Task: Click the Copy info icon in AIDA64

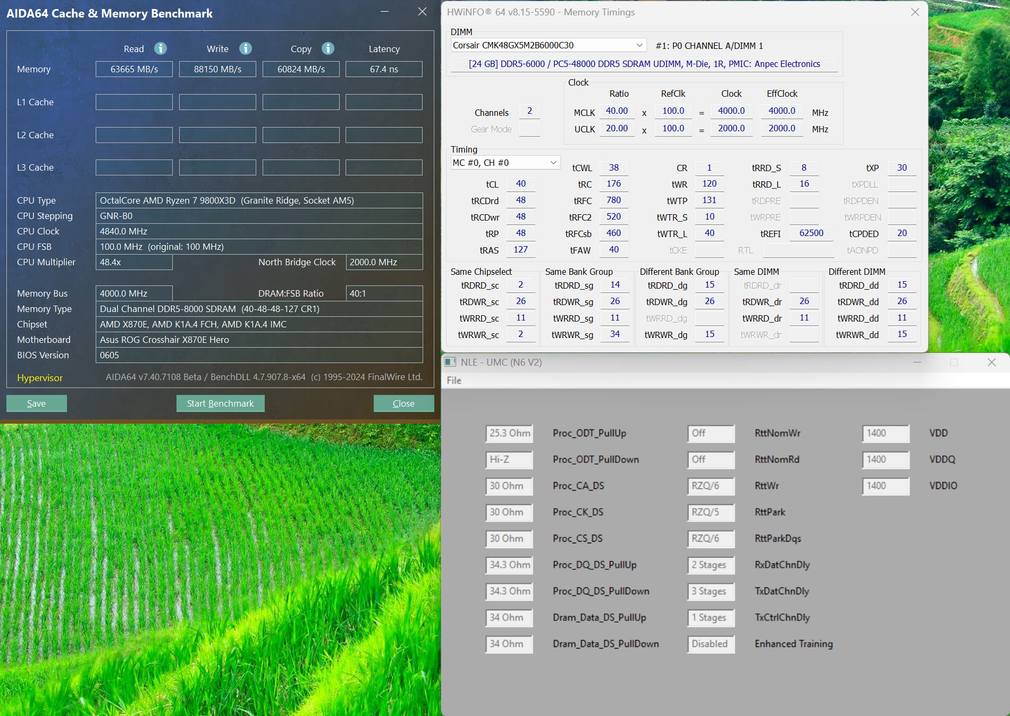Action: 328,48
